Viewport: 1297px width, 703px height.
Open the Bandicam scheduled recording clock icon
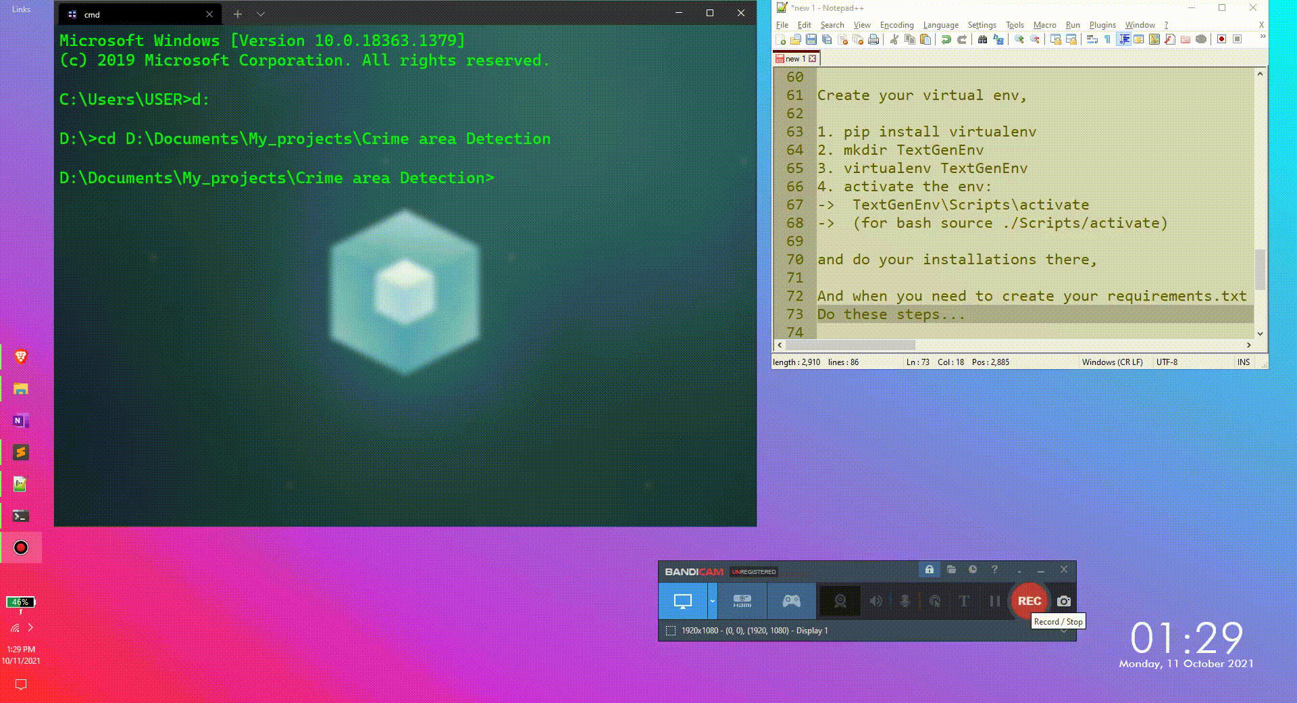(x=973, y=570)
